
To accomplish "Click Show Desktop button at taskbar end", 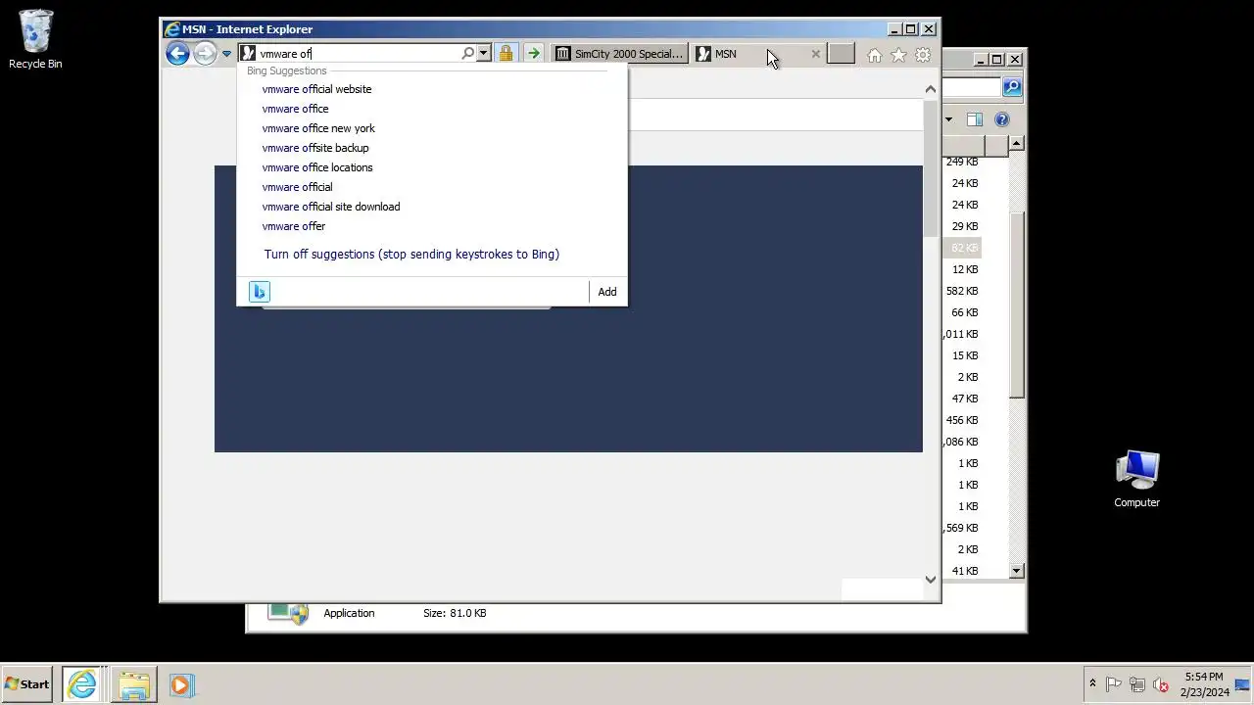I will [x=1243, y=684].
